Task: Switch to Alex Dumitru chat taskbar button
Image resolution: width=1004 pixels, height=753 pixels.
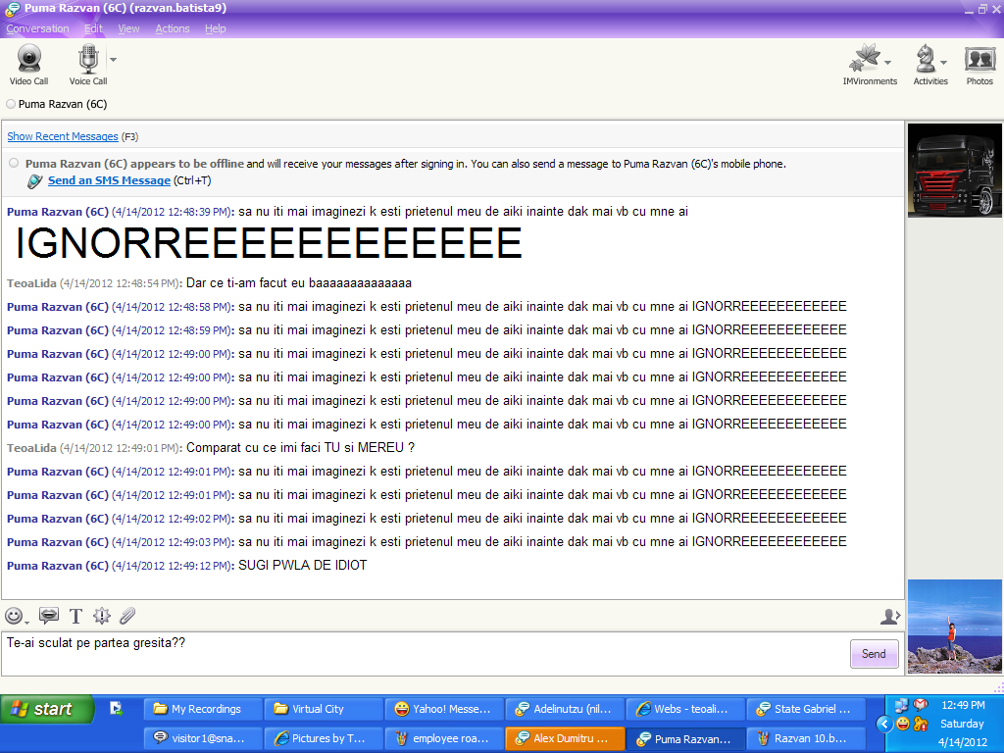Action: 565,738
